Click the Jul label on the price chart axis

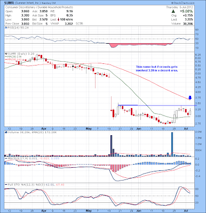tap(186, 128)
